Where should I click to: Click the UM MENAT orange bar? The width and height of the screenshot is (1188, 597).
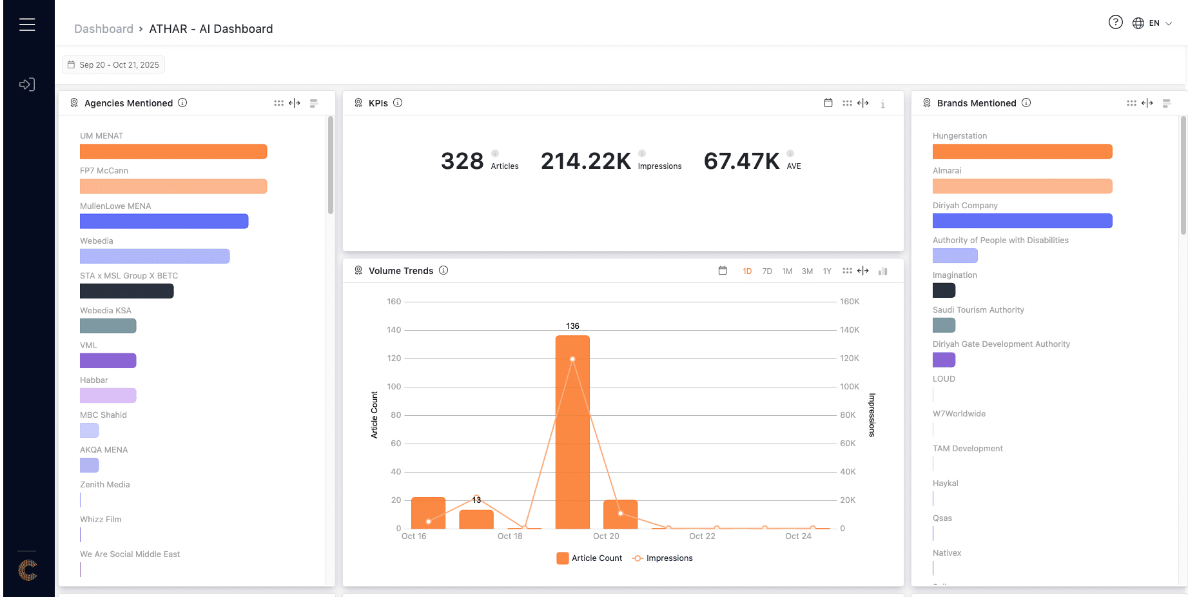click(x=173, y=152)
